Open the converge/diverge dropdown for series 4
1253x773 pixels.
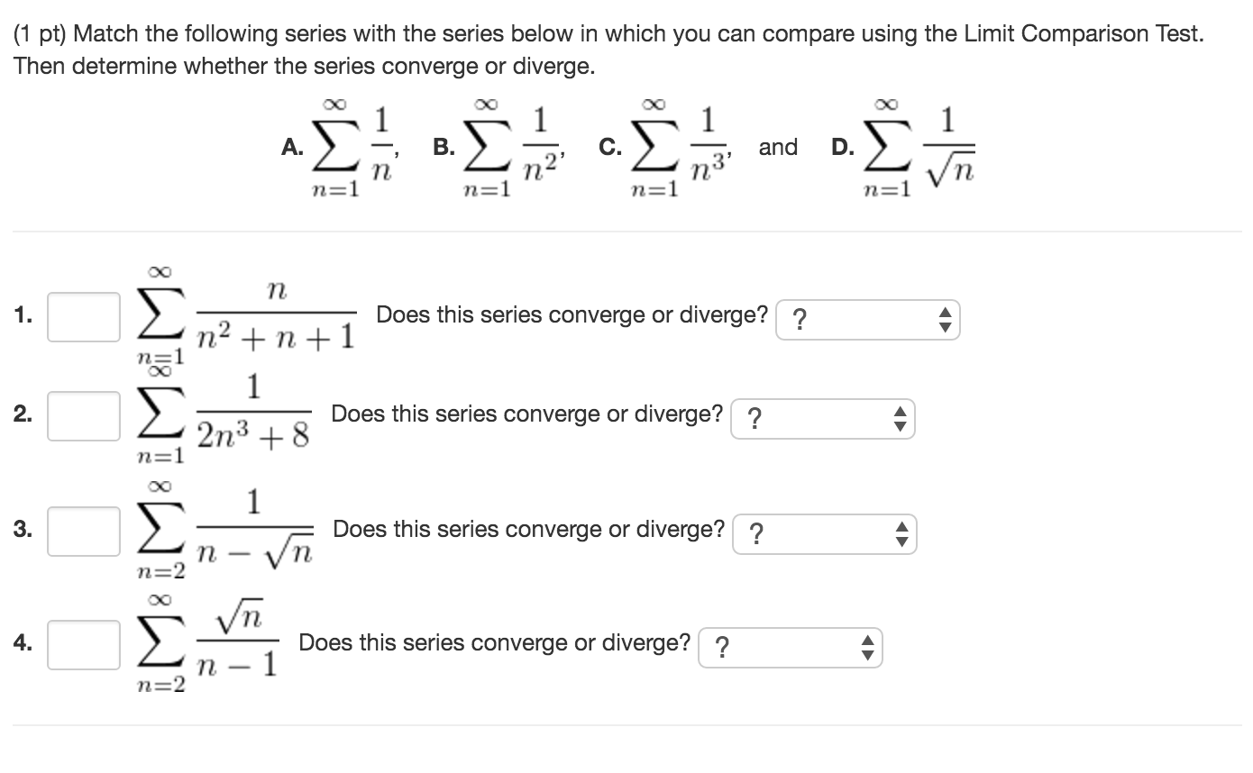coord(789,647)
